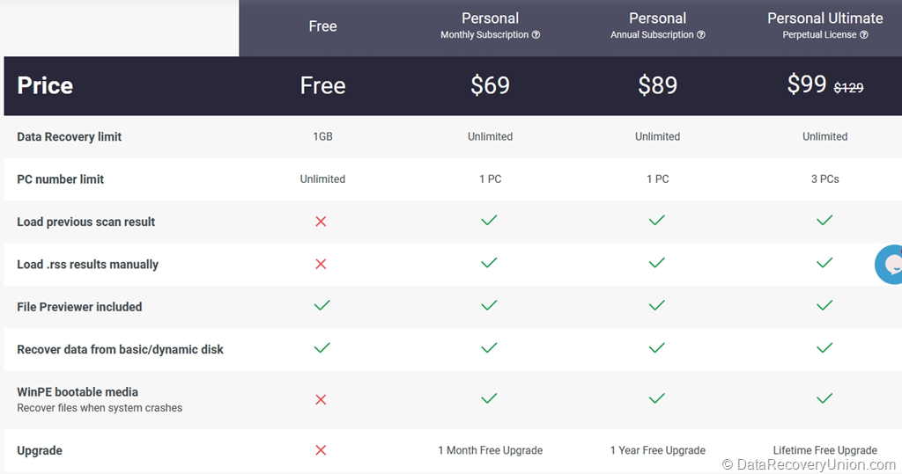Click Personal Ultimate check for Load .rss results
The height and width of the screenshot is (474, 902).
click(x=824, y=263)
